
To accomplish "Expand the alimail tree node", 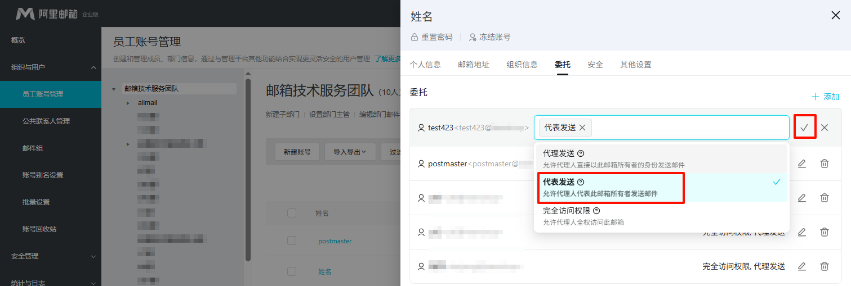I will point(128,103).
